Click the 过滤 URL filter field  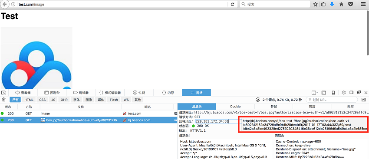tap(332, 100)
